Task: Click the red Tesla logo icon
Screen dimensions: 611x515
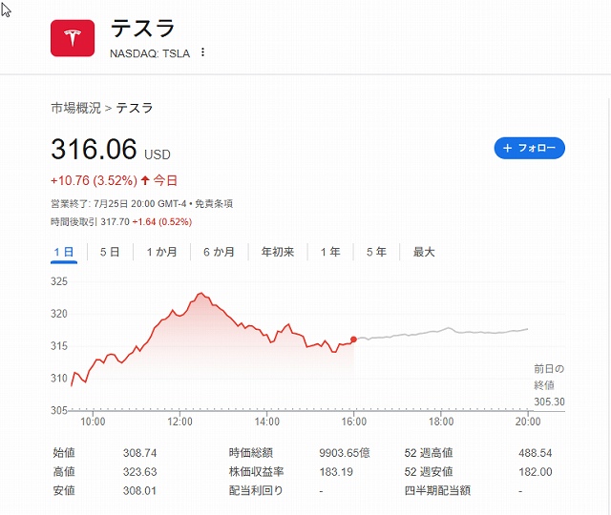Action: 73,38
